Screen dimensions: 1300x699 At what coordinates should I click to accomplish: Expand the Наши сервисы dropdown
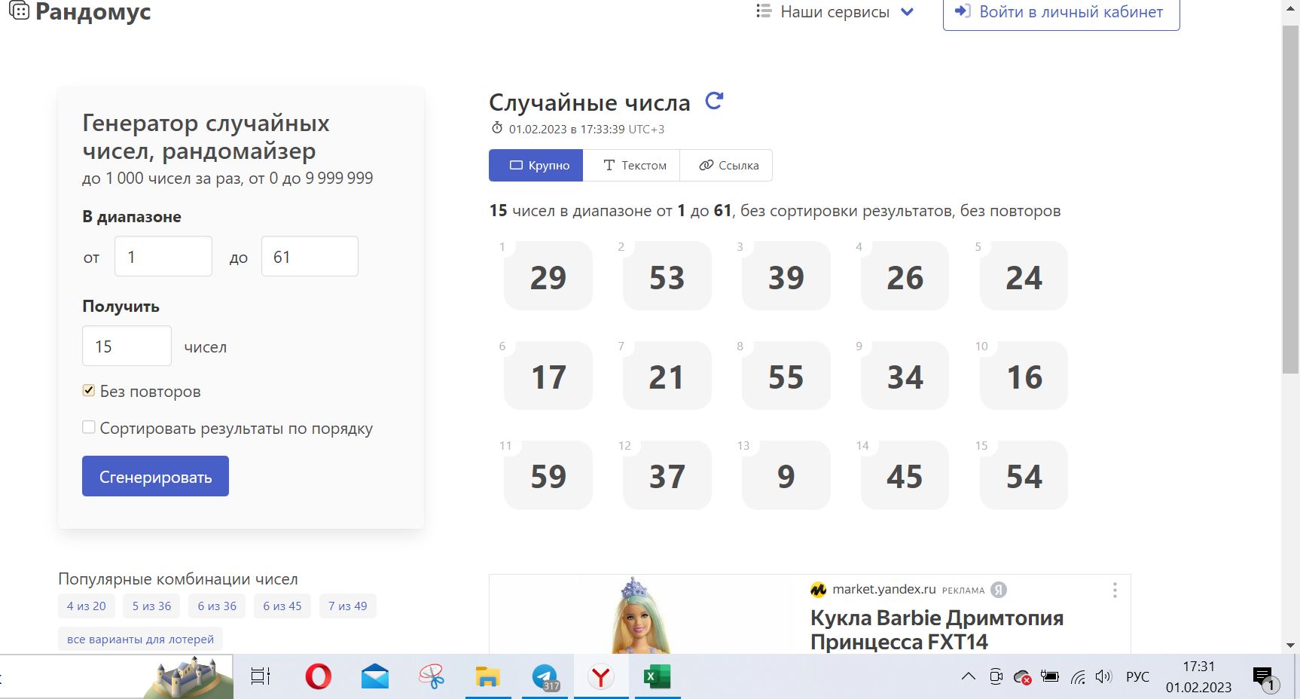pyautogui.click(x=835, y=12)
